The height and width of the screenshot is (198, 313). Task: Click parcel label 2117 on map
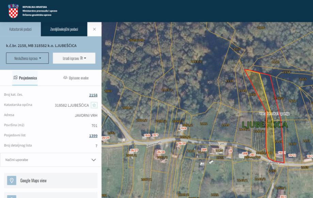point(237,49)
